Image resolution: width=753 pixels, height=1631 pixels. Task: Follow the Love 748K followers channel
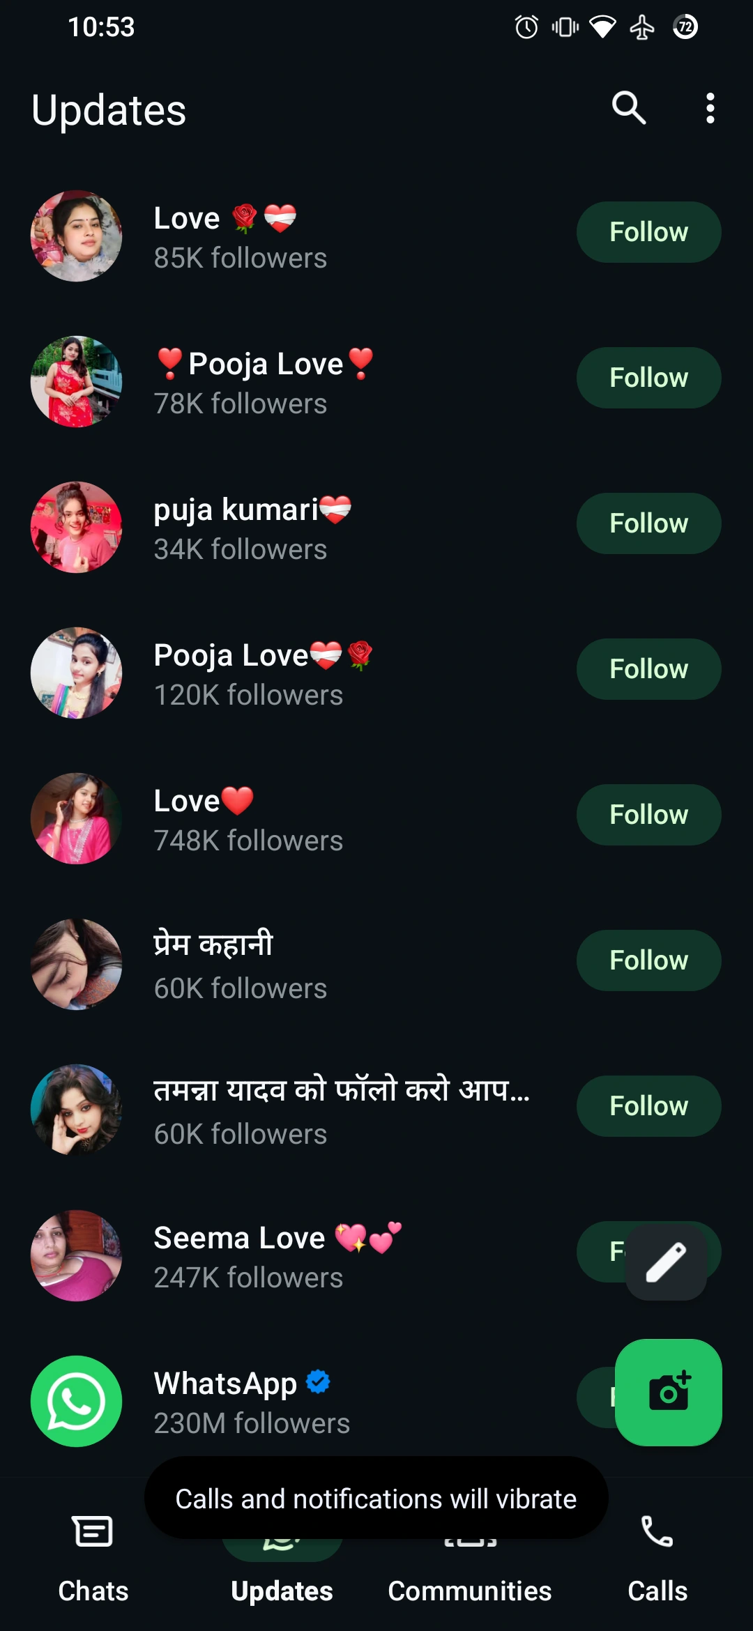tap(648, 815)
